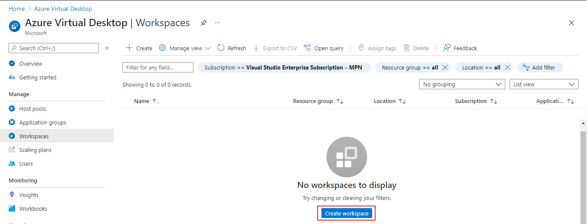The width and height of the screenshot is (587, 224).
Task: Click the Delete trash icon
Action: [407, 48]
